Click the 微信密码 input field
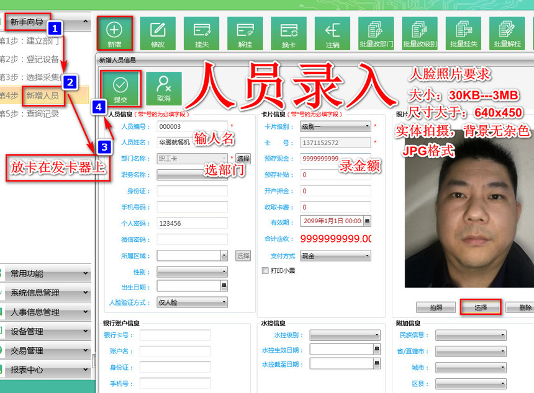This screenshot has height=393, width=534. coord(192,239)
